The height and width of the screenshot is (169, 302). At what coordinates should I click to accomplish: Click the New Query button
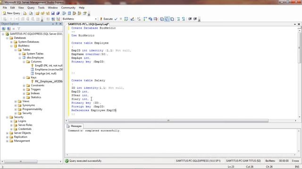click(x=11, y=13)
